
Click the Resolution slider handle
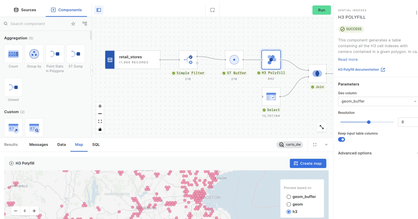point(369,122)
